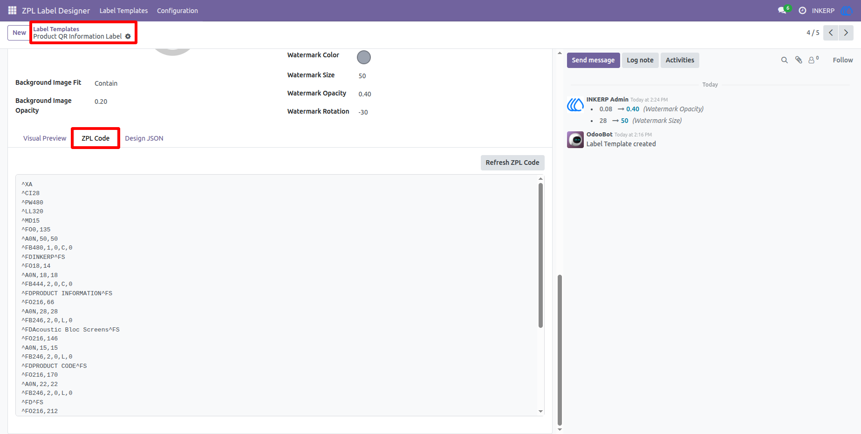861x434 pixels.
Task: Click inside the ZPL code text area
Action: coord(280,295)
